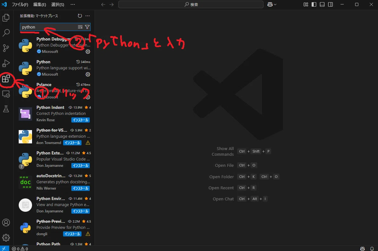Clear extension search results icon

(x=80, y=27)
